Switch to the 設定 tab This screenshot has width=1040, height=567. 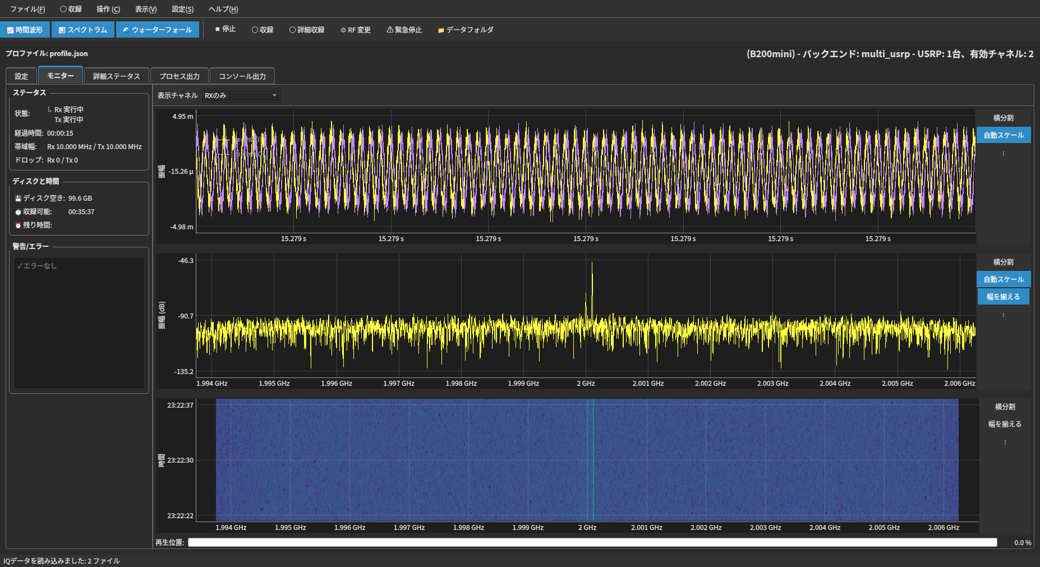pyautogui.click(x=21, y=76)
